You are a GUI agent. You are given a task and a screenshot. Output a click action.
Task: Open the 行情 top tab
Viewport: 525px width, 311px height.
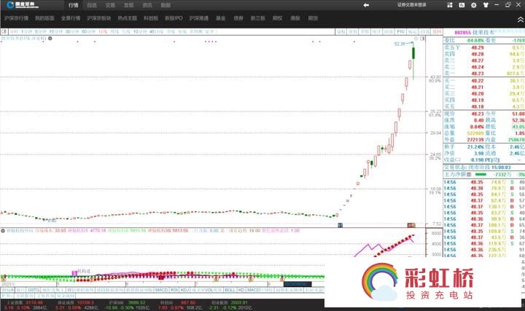pos(74,5)
